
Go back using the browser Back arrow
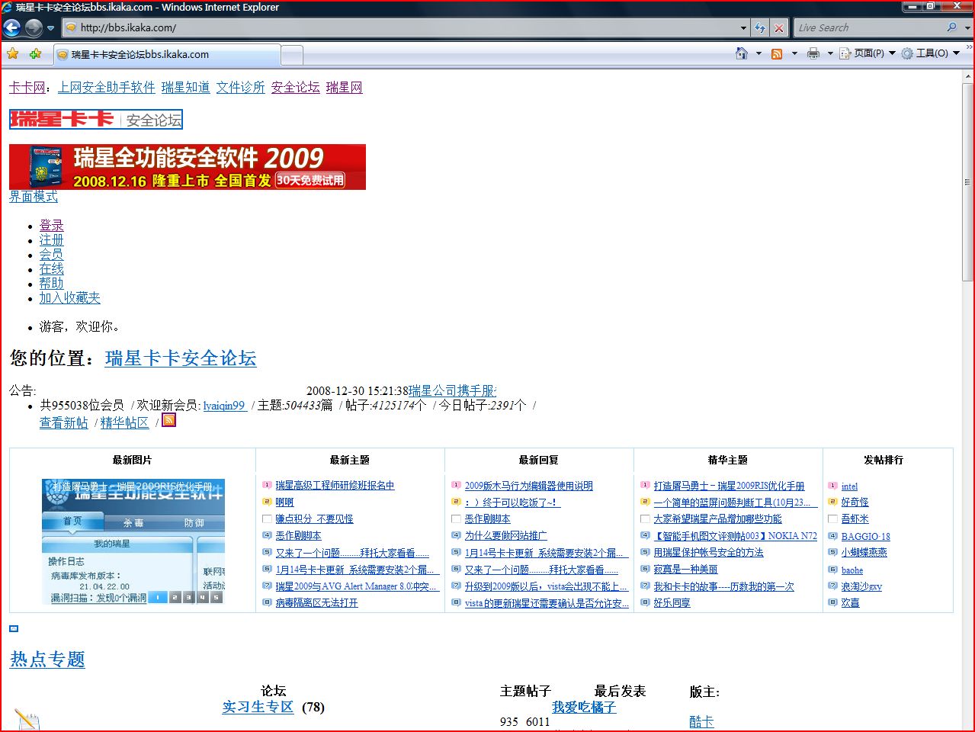[11, 28]
